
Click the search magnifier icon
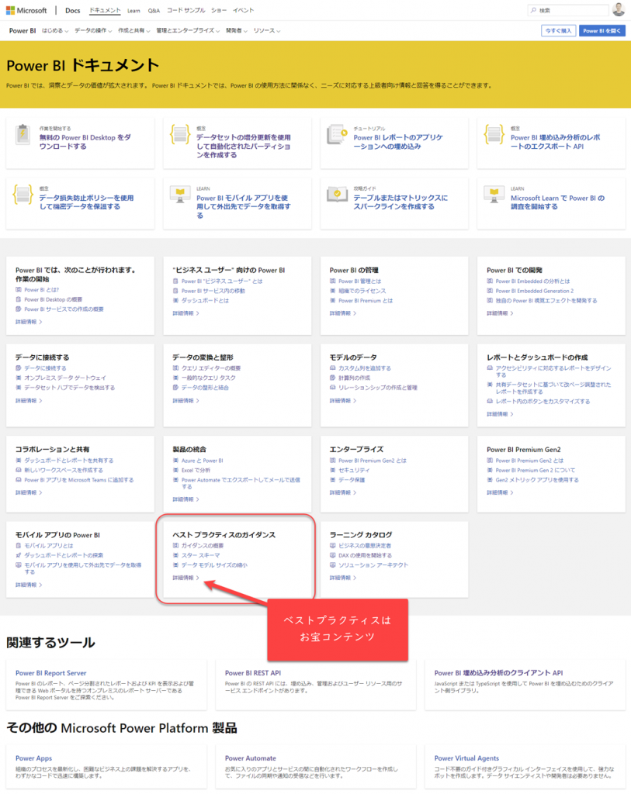pyautogui.click(x=534, y=10)
